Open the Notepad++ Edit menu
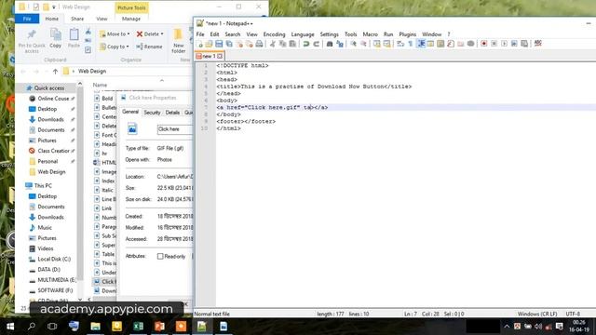596x335 pixels. pyautogui.click(x=214, y=34)
